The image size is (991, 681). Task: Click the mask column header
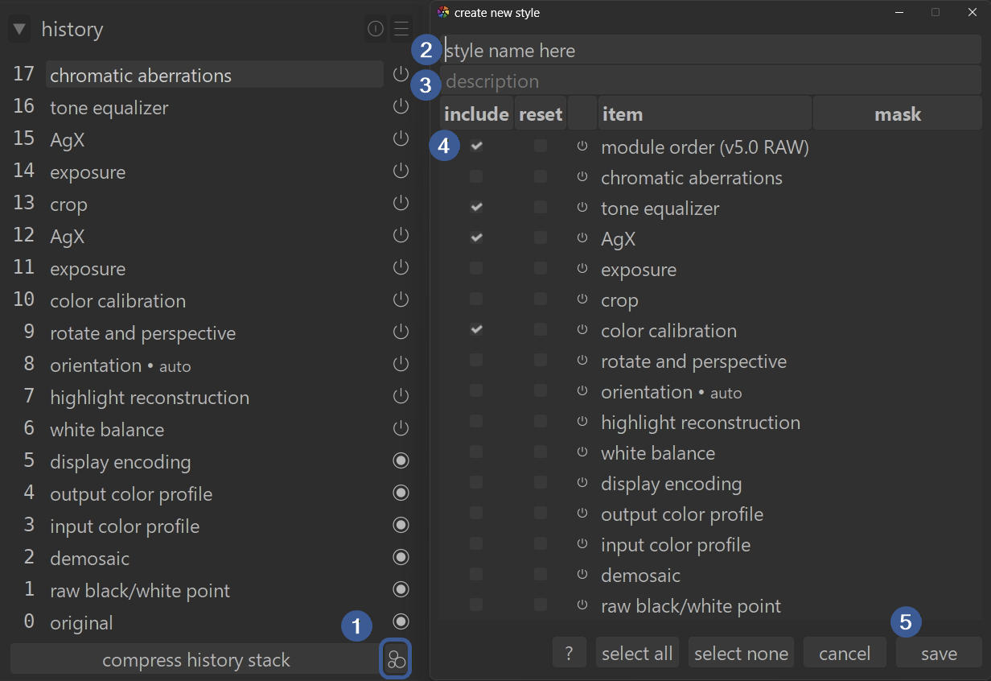click(x=897, y=114)
